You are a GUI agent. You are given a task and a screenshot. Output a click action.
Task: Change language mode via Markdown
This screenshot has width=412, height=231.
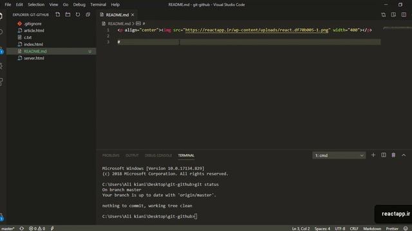372,228
